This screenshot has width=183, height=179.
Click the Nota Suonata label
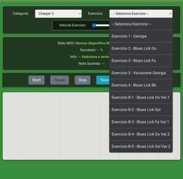pos(91,64)
